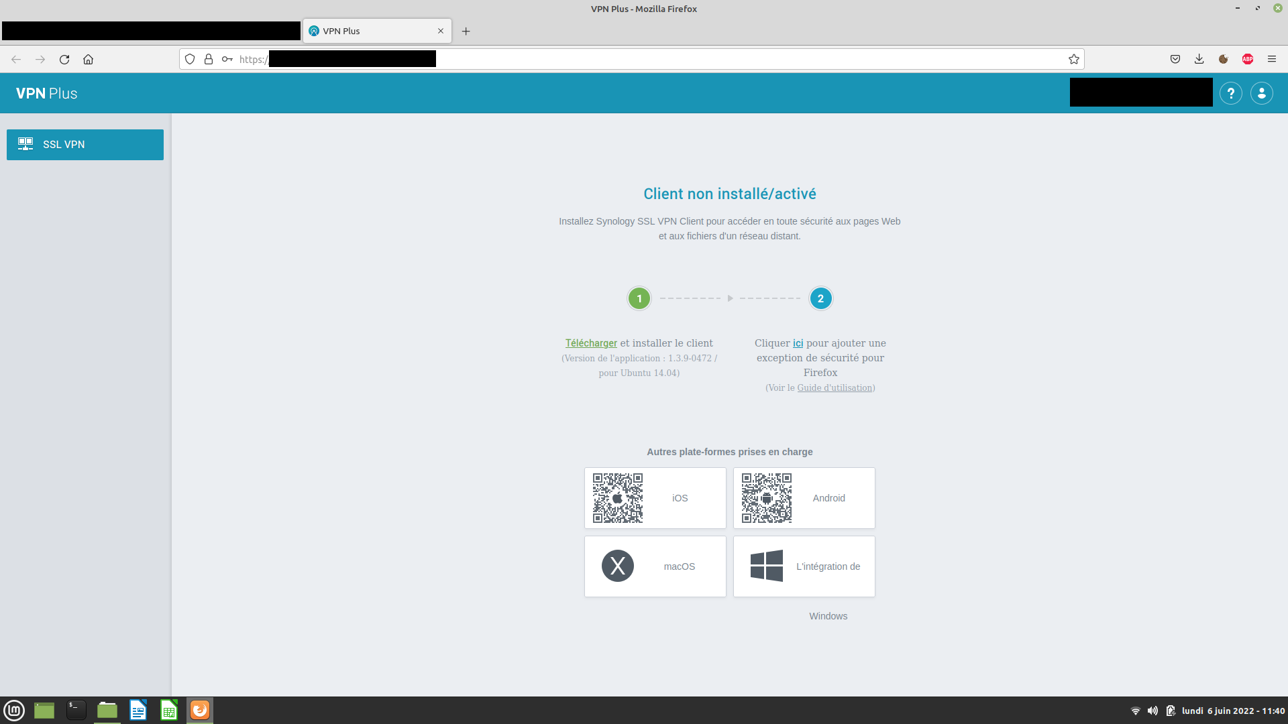Image resolution: width=1288 pixels, height=724 pixels.
Task: Select the macOS platform tile
Action: click(655, 566)
